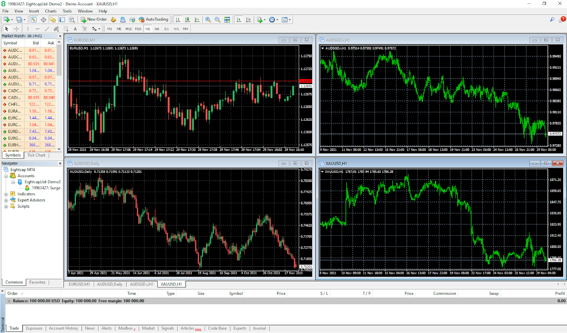Image resolution: width=567 pixels, height=333 pixels.
Task: Toggle chart Auto Scroll icon
Action: coord(239,20)
